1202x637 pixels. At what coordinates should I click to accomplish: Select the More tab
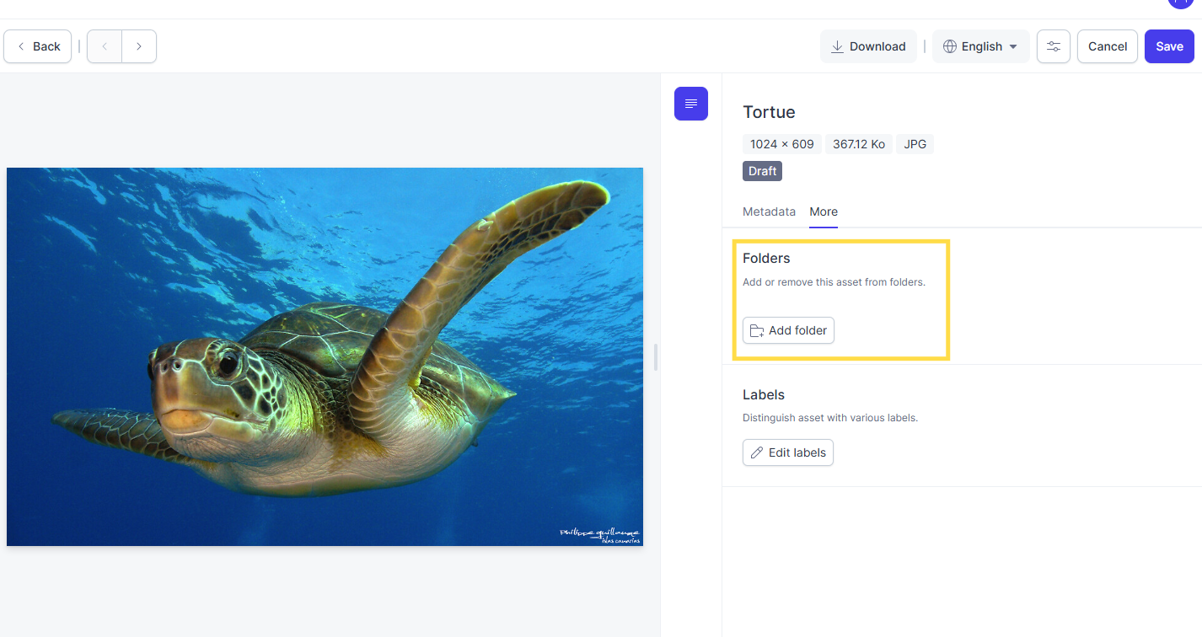(824, 211)
